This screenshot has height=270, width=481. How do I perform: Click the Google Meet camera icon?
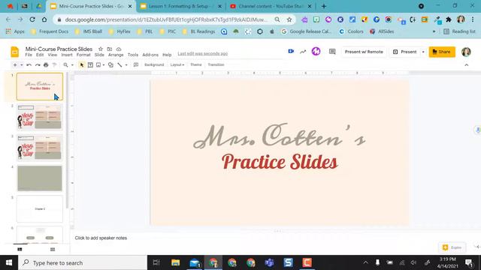click(291, 52)
